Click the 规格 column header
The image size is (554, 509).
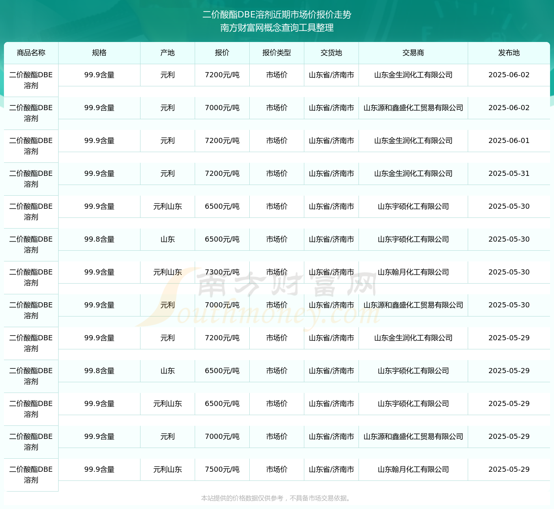click(x=99, y=53)
